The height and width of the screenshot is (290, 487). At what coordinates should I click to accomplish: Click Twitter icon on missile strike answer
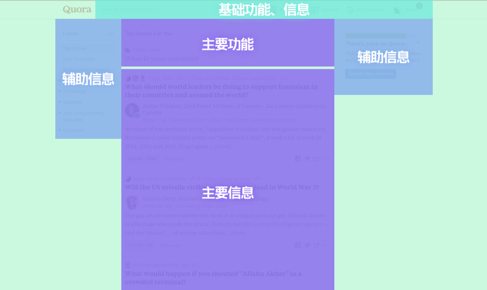point(307,245)
